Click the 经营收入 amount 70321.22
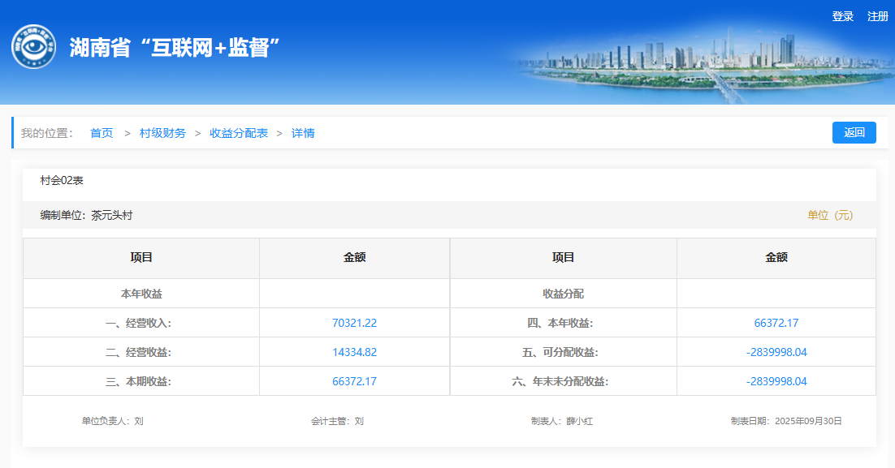The width and height of the screenshot is (895, 468). 354,323
